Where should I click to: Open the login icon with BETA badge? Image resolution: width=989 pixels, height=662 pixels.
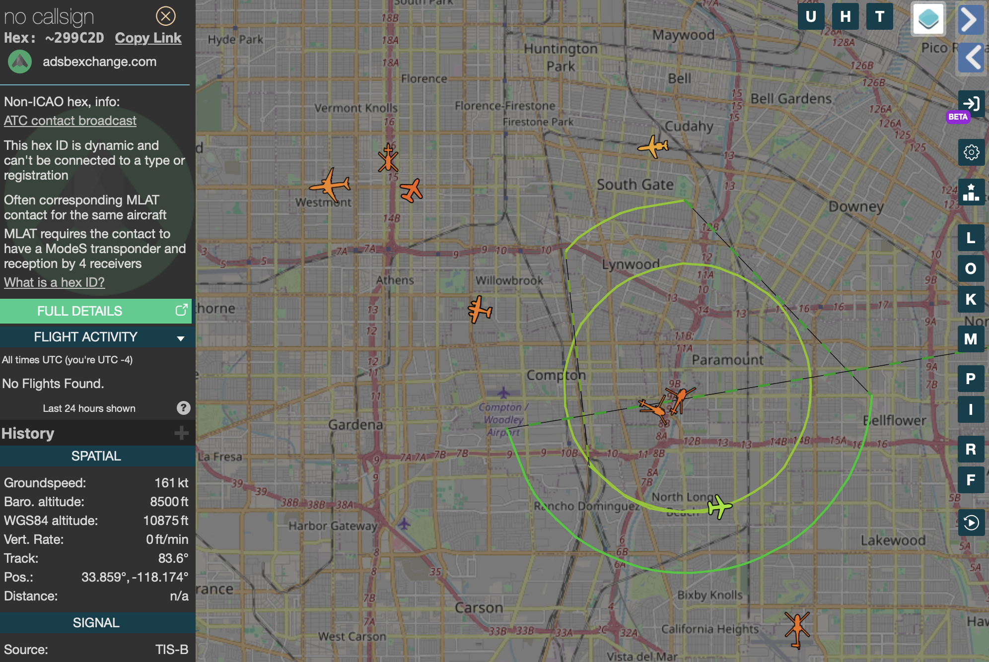coord(971,104)
